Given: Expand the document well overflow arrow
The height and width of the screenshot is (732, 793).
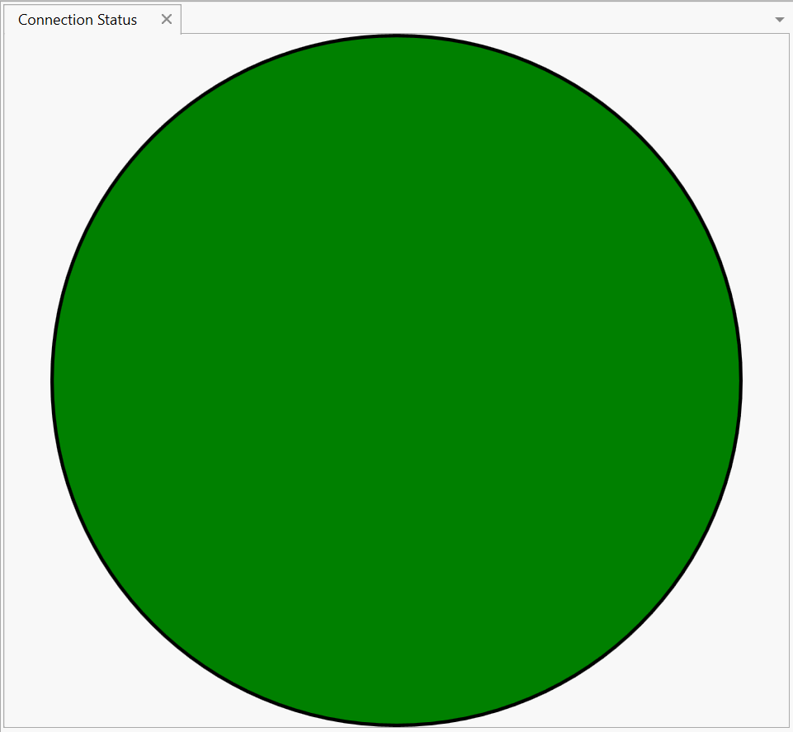Looking at the screenshot, I should (x=780, y=20).
